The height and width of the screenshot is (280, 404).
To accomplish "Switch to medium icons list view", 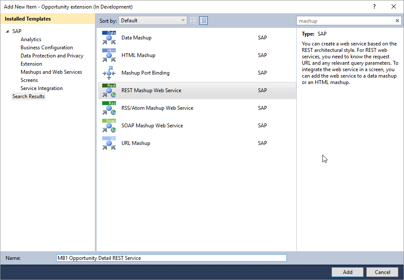I will [204, 21].
